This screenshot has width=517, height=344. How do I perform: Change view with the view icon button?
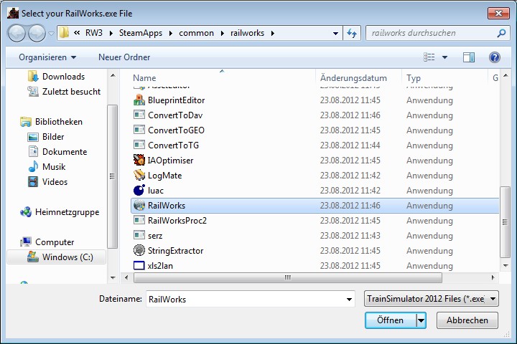pos(429,57)
